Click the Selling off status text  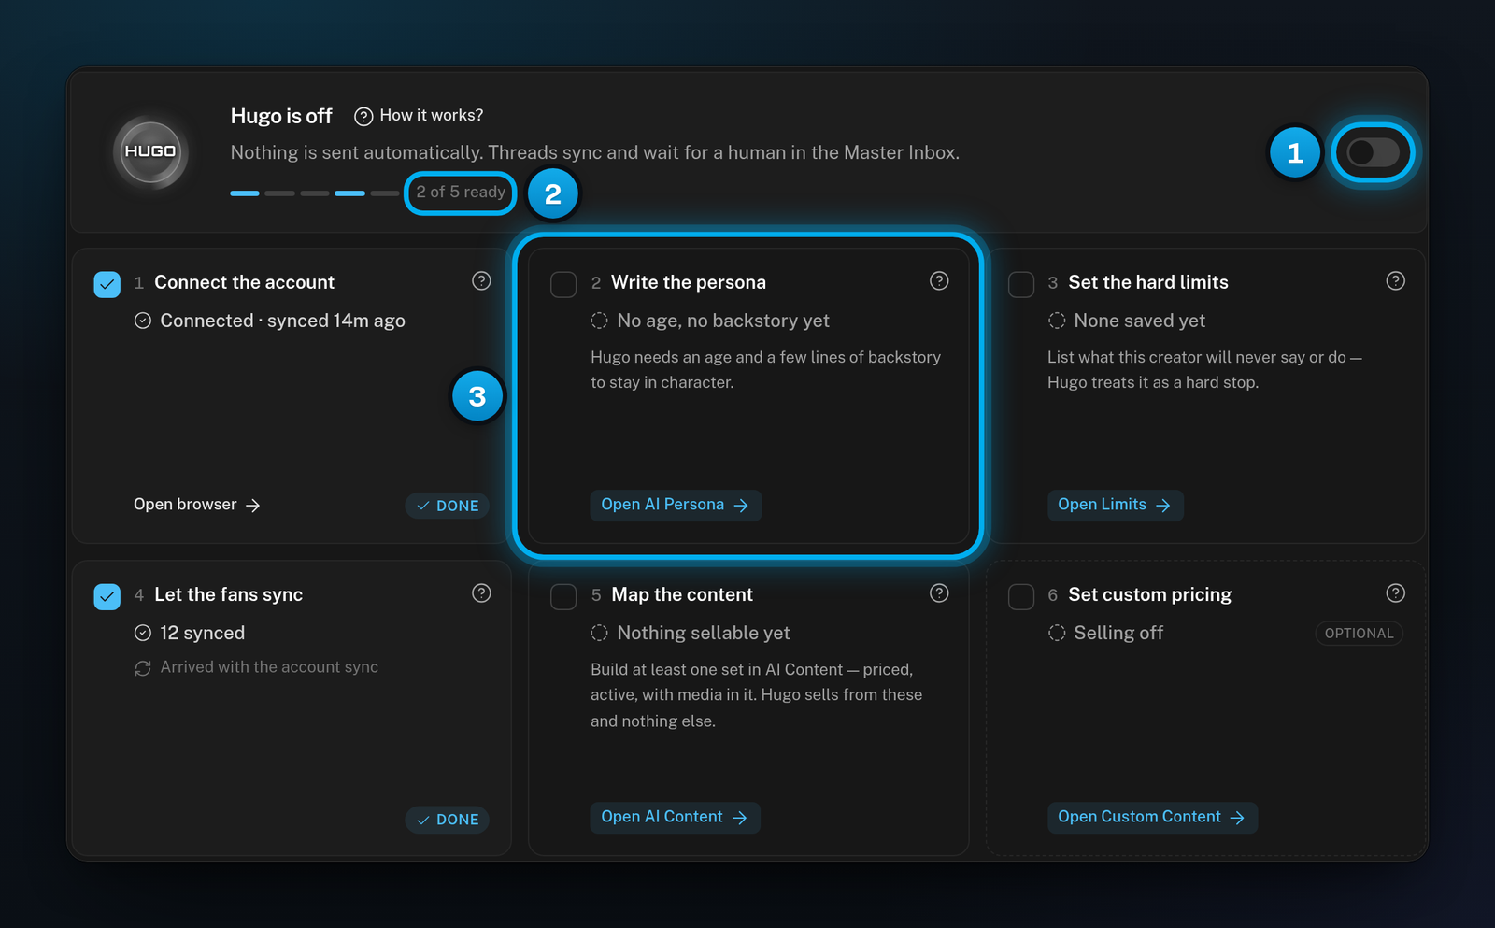tap(1118, 633)
